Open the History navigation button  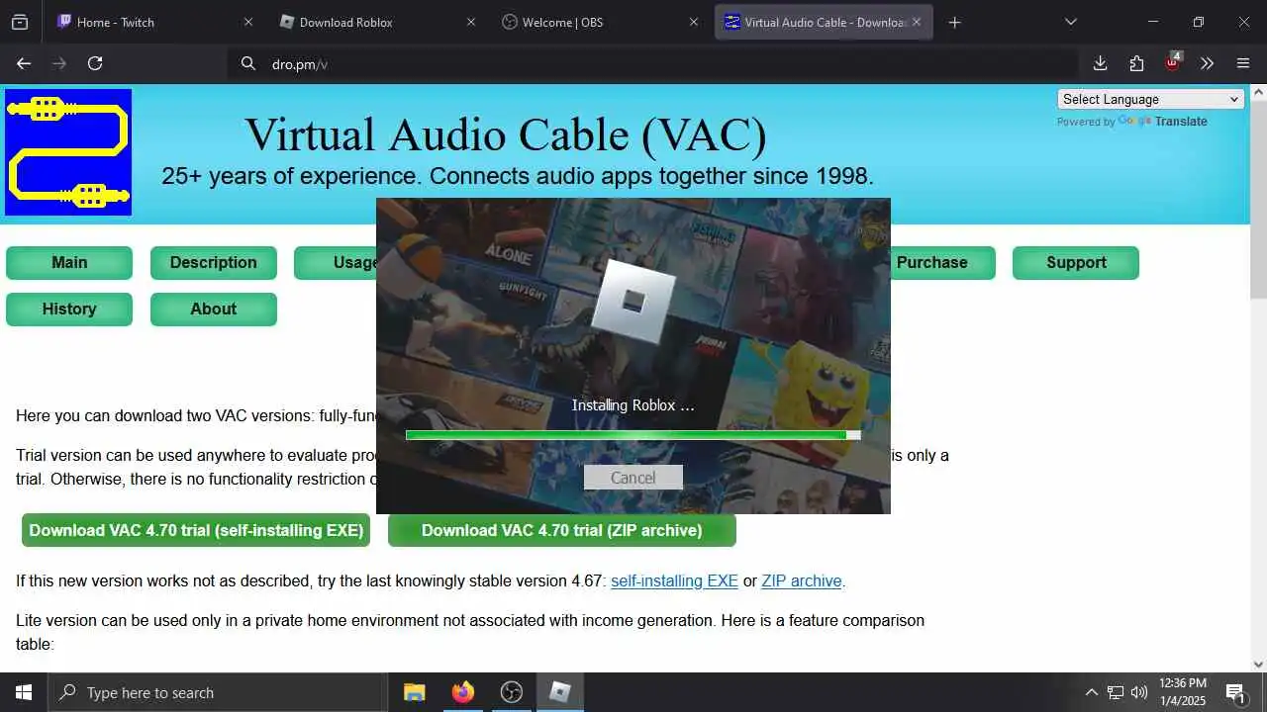(x=69, y=310)
